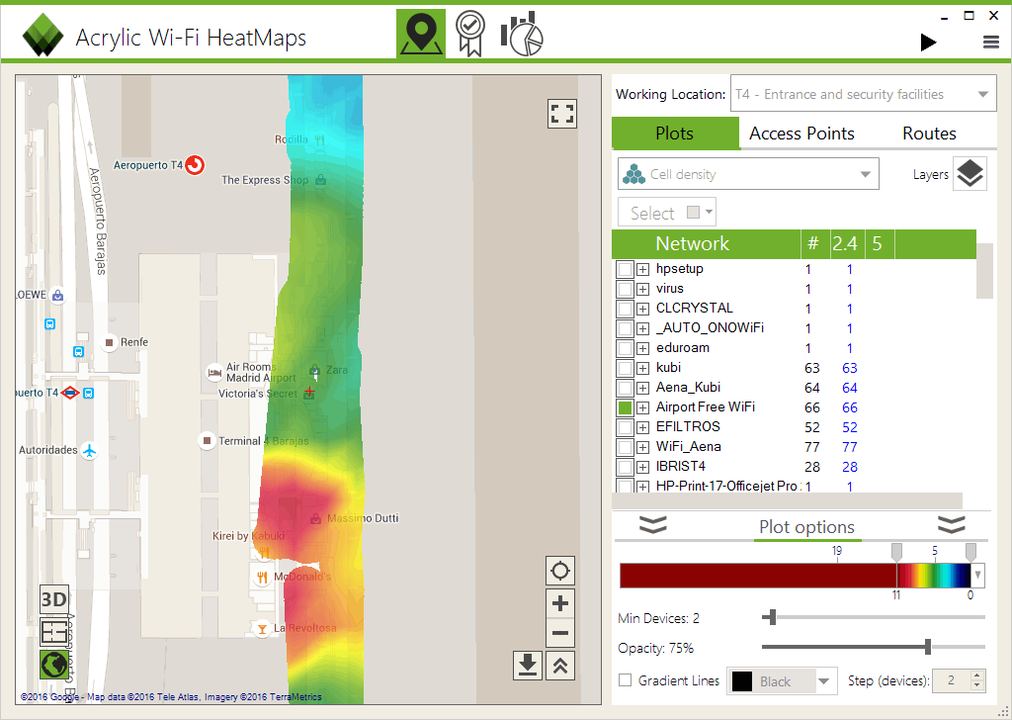Enable the Gradient Lines checkbox
This screenshot has width=1012, height=720.
tap(625, 680)
